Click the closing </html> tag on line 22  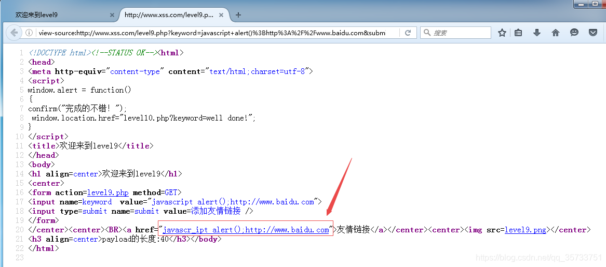click(44, 248)
